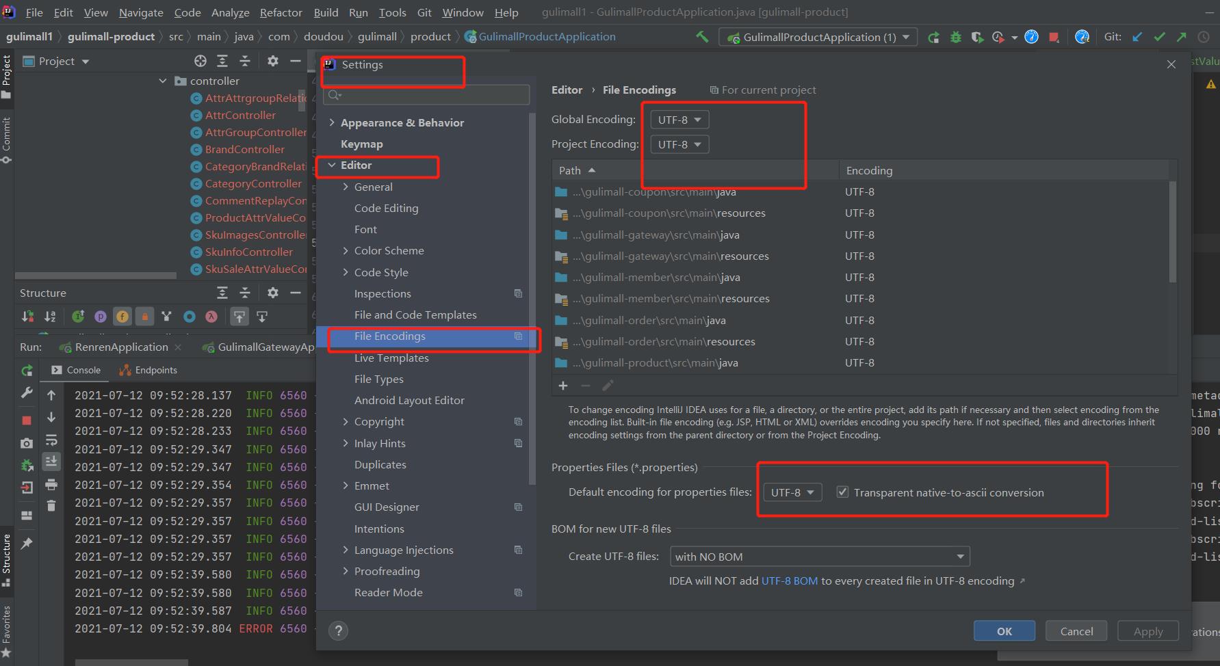Expand Appearance & Behavior settings section
The width and height of the screenshot is (1220, 666).
tap(332, 122)
